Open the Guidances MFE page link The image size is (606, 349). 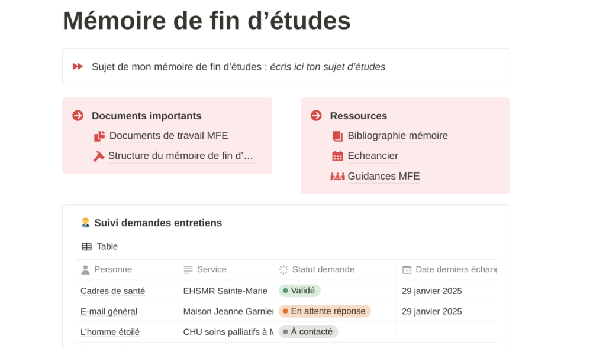pos(383,176)
